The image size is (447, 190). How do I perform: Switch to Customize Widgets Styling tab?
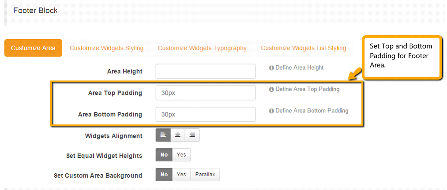click(x=106, y=48)
